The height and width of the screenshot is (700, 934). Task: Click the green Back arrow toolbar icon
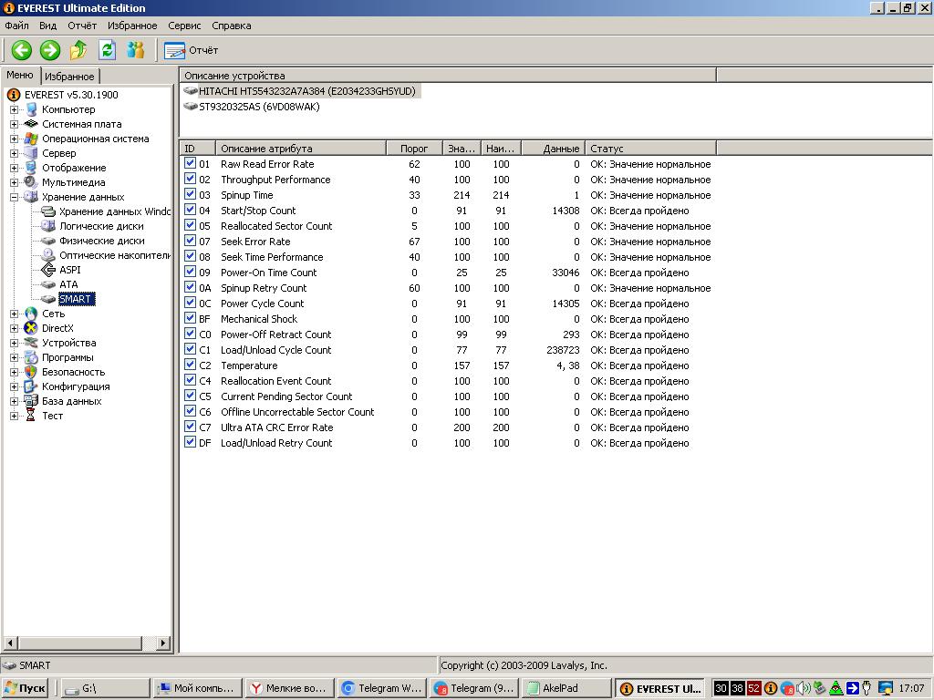(x=21, y=50)
